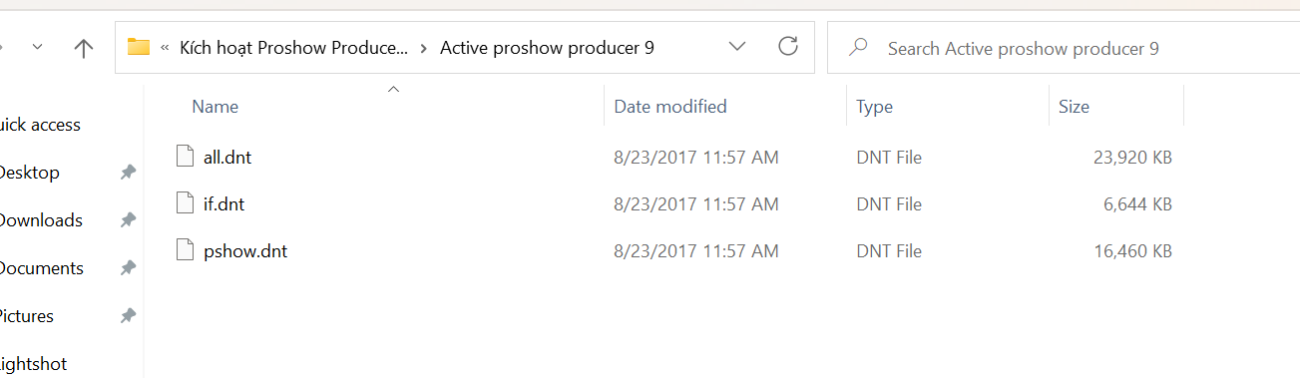Focus the Search Active proshow producer 9 box
Viewport: 1300px width, 378px height.
click(1064, 48)
